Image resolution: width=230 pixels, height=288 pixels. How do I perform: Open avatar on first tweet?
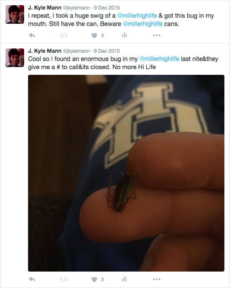[x=15, y=14]
